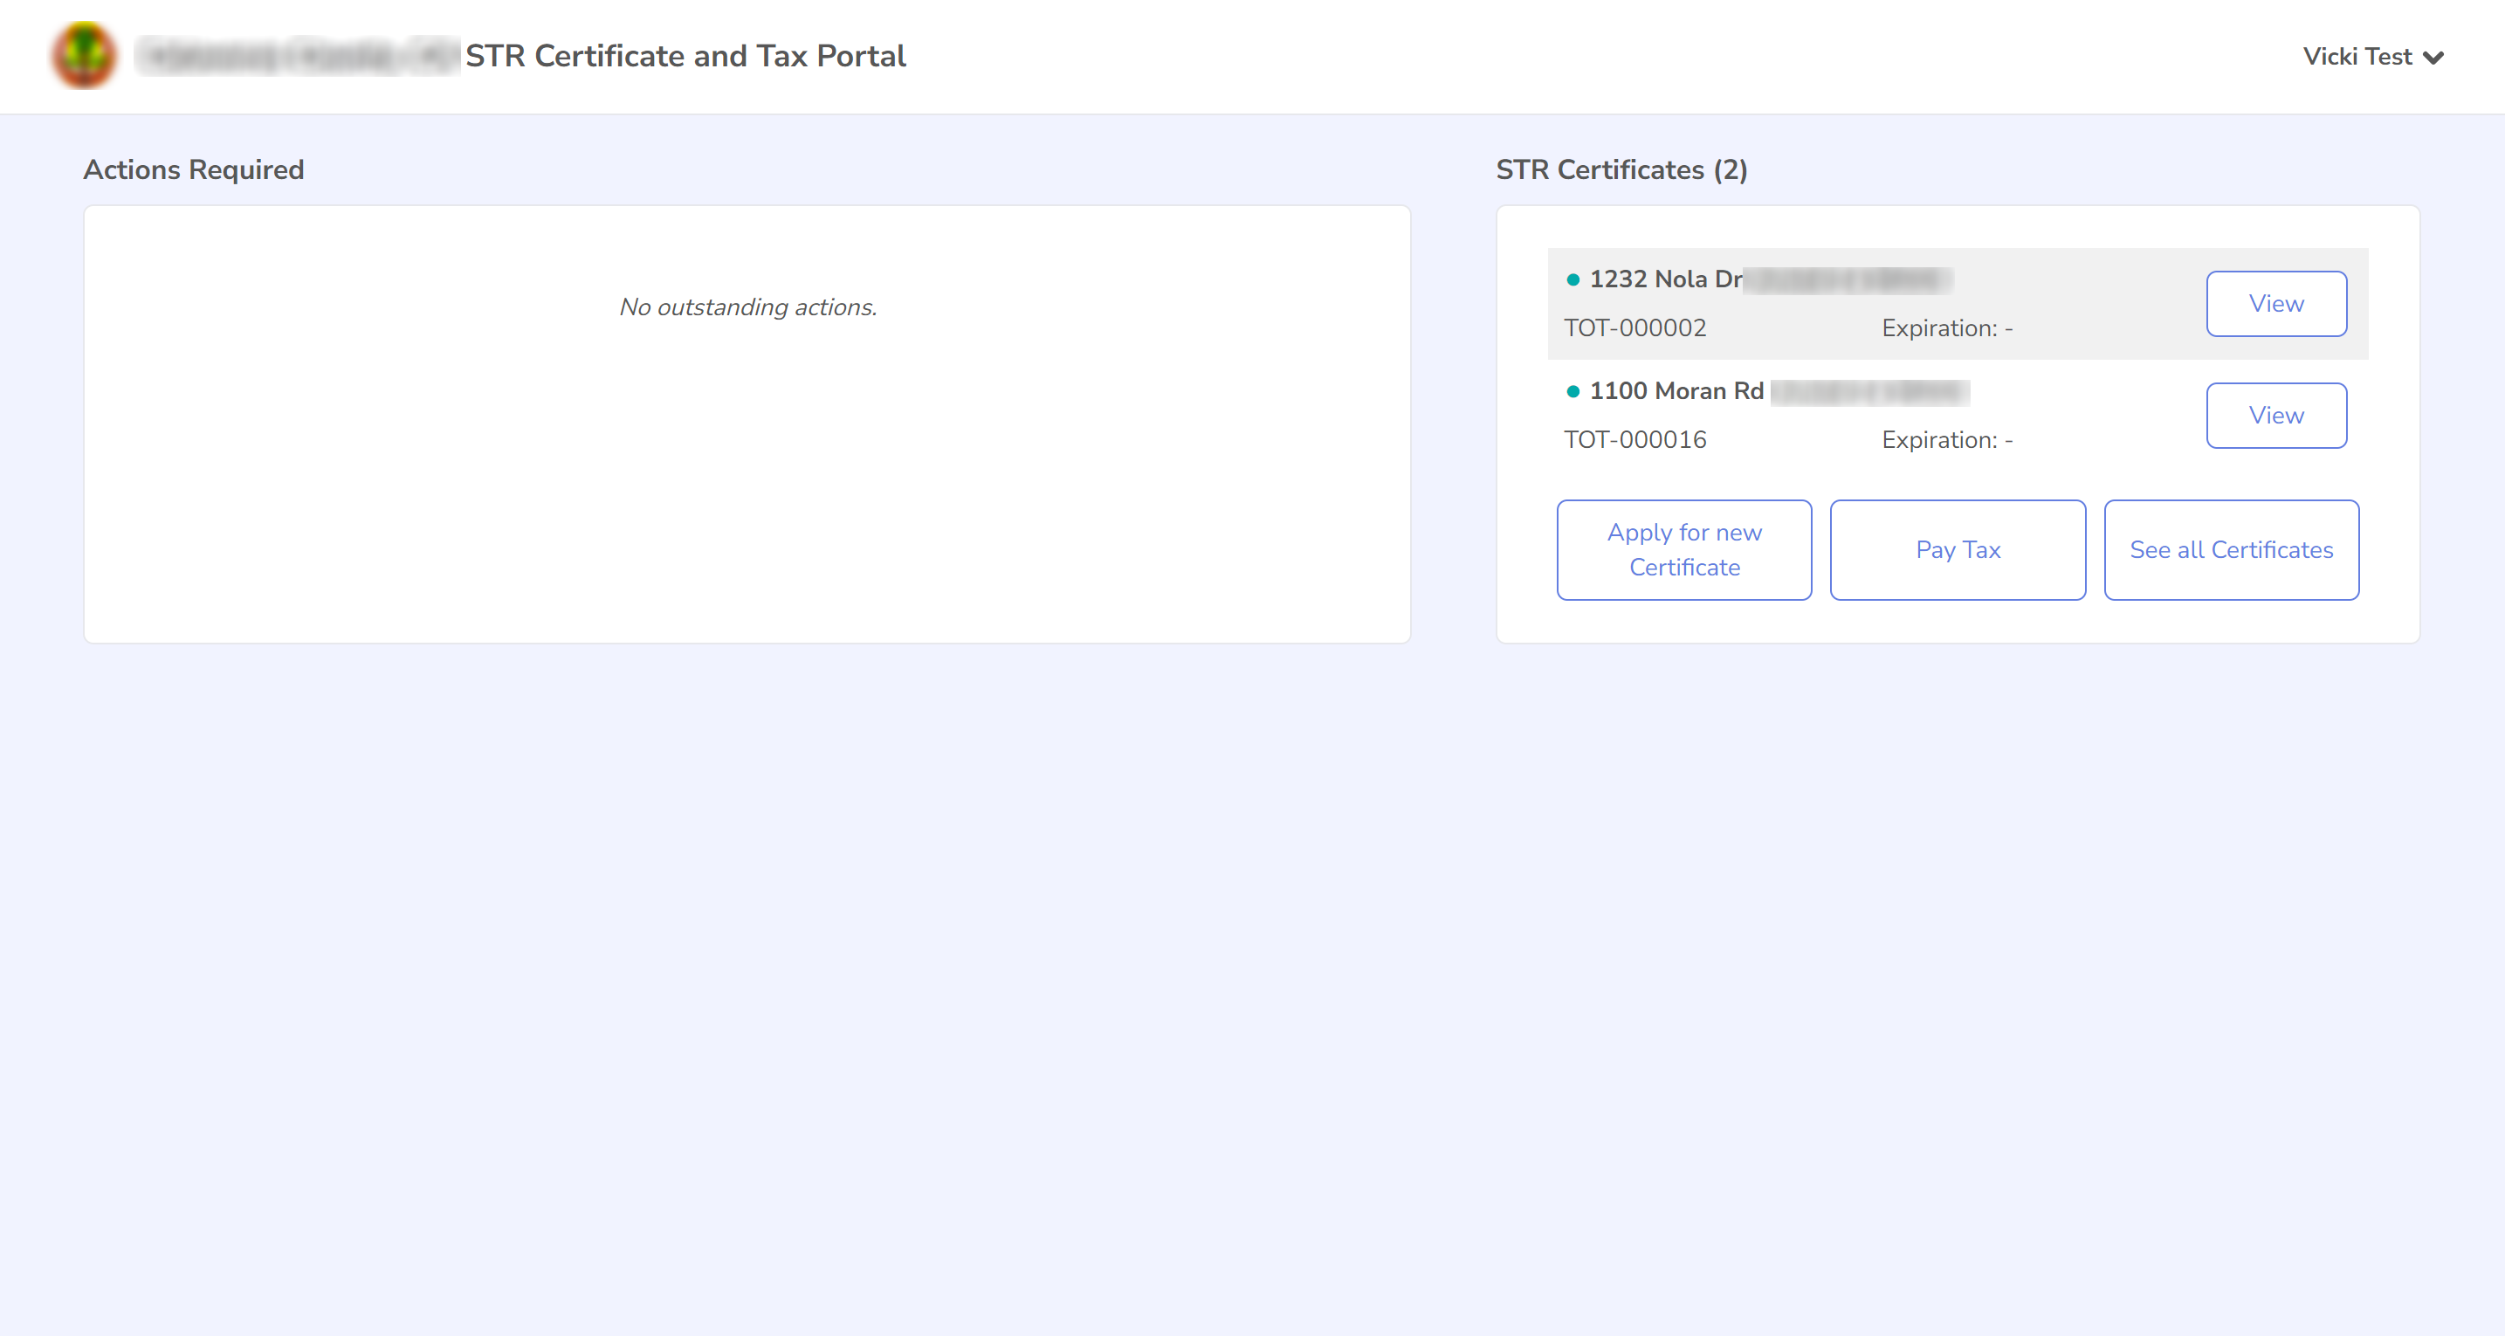The height and width of the screenshot is (1336, 2505).
Task: Open See all Certificates
Action: tap(2231, 550)
